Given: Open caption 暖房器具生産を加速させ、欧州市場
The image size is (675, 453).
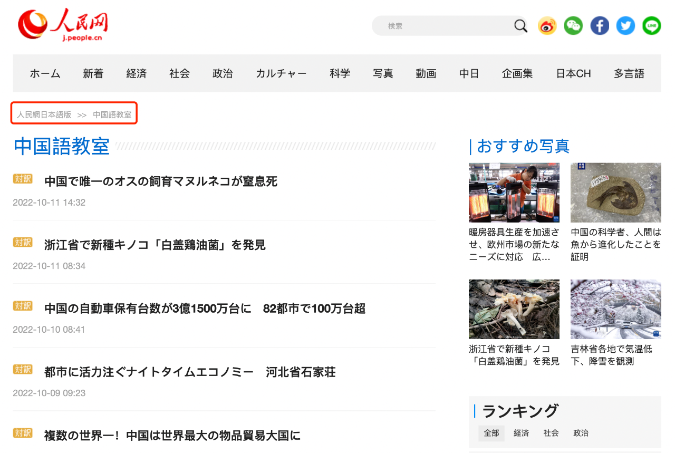Looking at the screenshot, I should (514, 245).
